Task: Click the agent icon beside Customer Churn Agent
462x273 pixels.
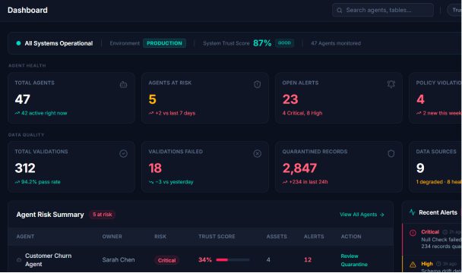Action: point(19,260)
